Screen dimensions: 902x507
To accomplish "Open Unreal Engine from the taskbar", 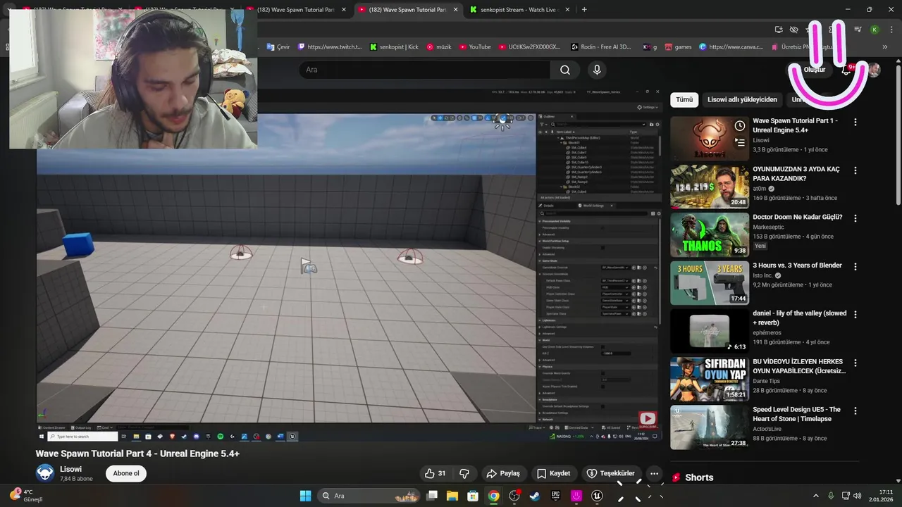I will (x=597, y=496).
